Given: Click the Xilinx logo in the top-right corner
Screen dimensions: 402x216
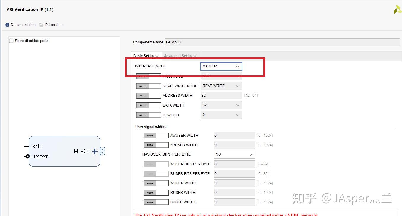Looking at the screenshot, I should pyautogui.click(x=398, y=9).
